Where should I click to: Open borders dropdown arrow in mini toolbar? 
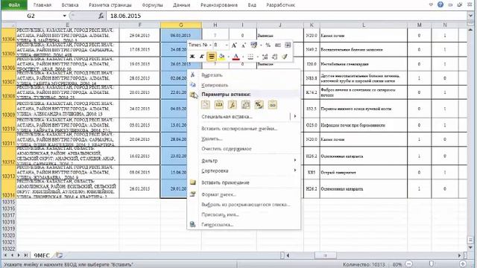coord(257,57)
